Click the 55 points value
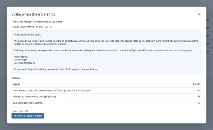This screenshot has height=130, width=213. tap(199, 97)
